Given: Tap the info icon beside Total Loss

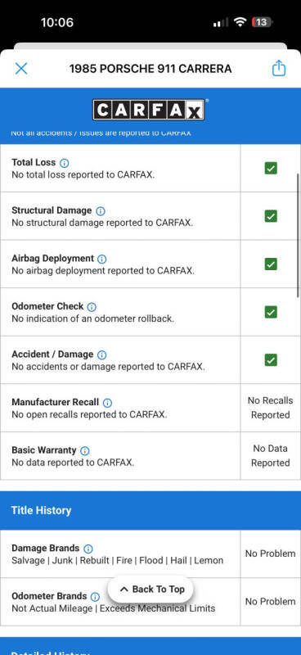Looking at the screenshot, I should coord(65,163).
